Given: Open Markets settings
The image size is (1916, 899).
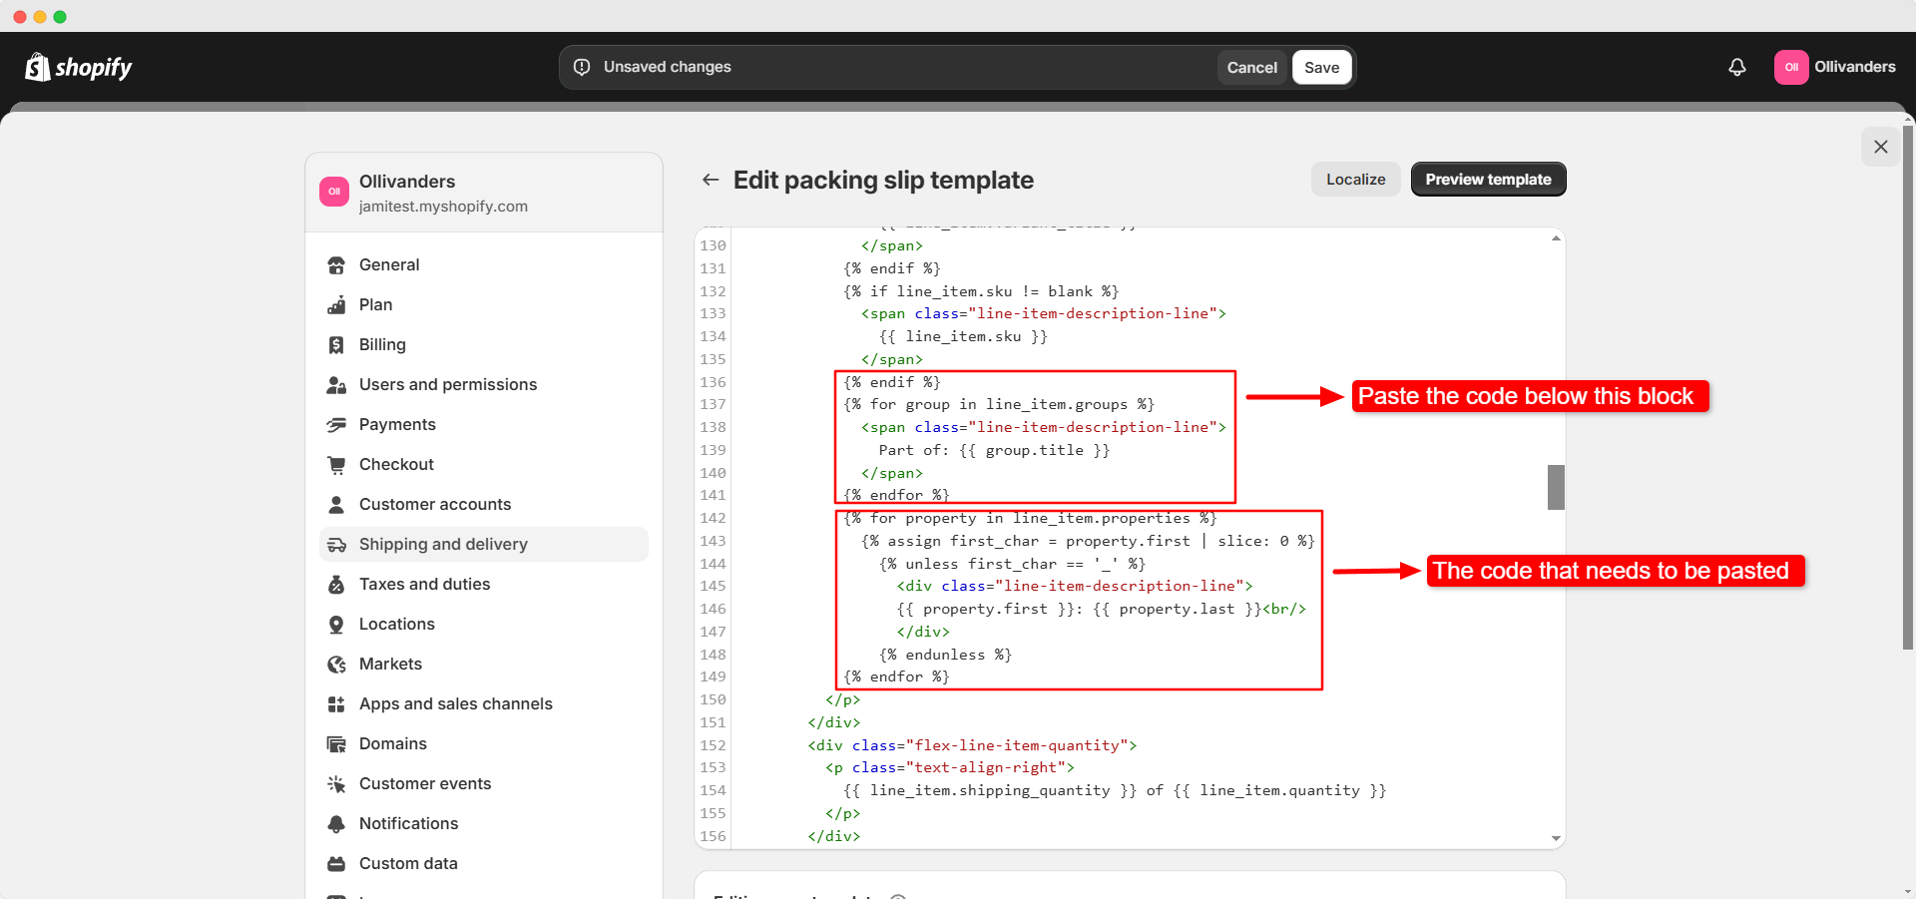Looking at the screenshot, I should click(x=484, y=665).
